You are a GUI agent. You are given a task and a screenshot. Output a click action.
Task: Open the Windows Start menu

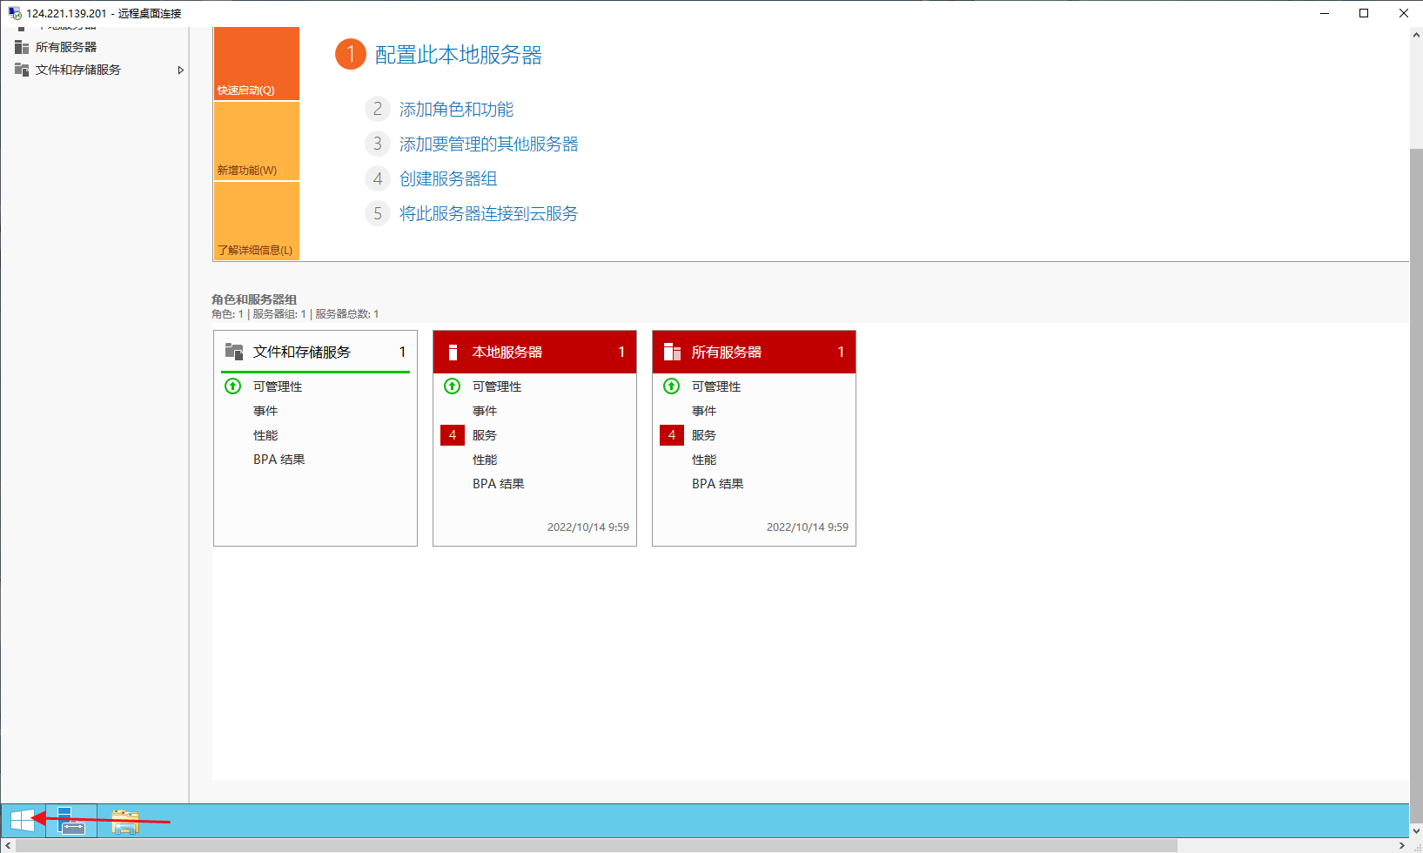pyautogui.click(x=22, y=820)
